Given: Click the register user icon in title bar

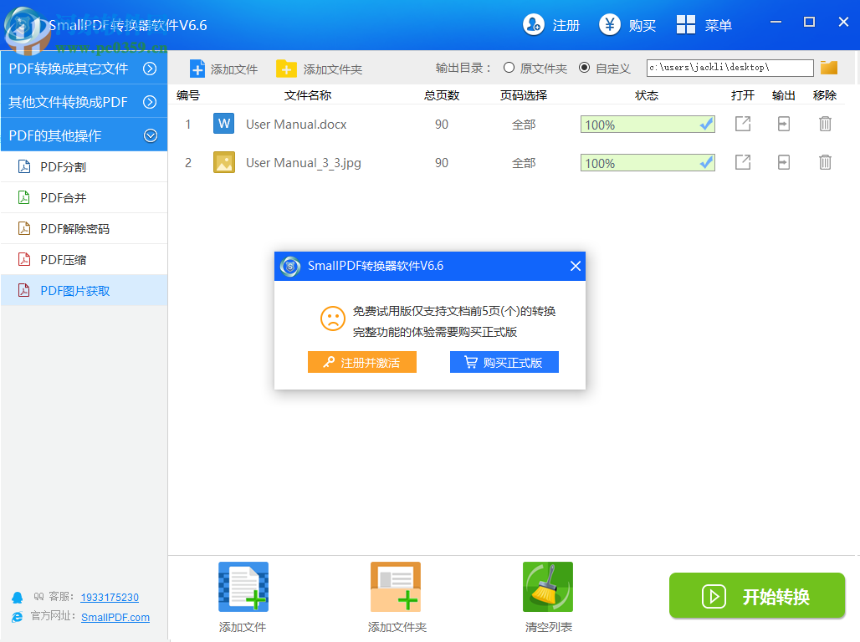Looking at the screenshot, I should coord(533,25).
